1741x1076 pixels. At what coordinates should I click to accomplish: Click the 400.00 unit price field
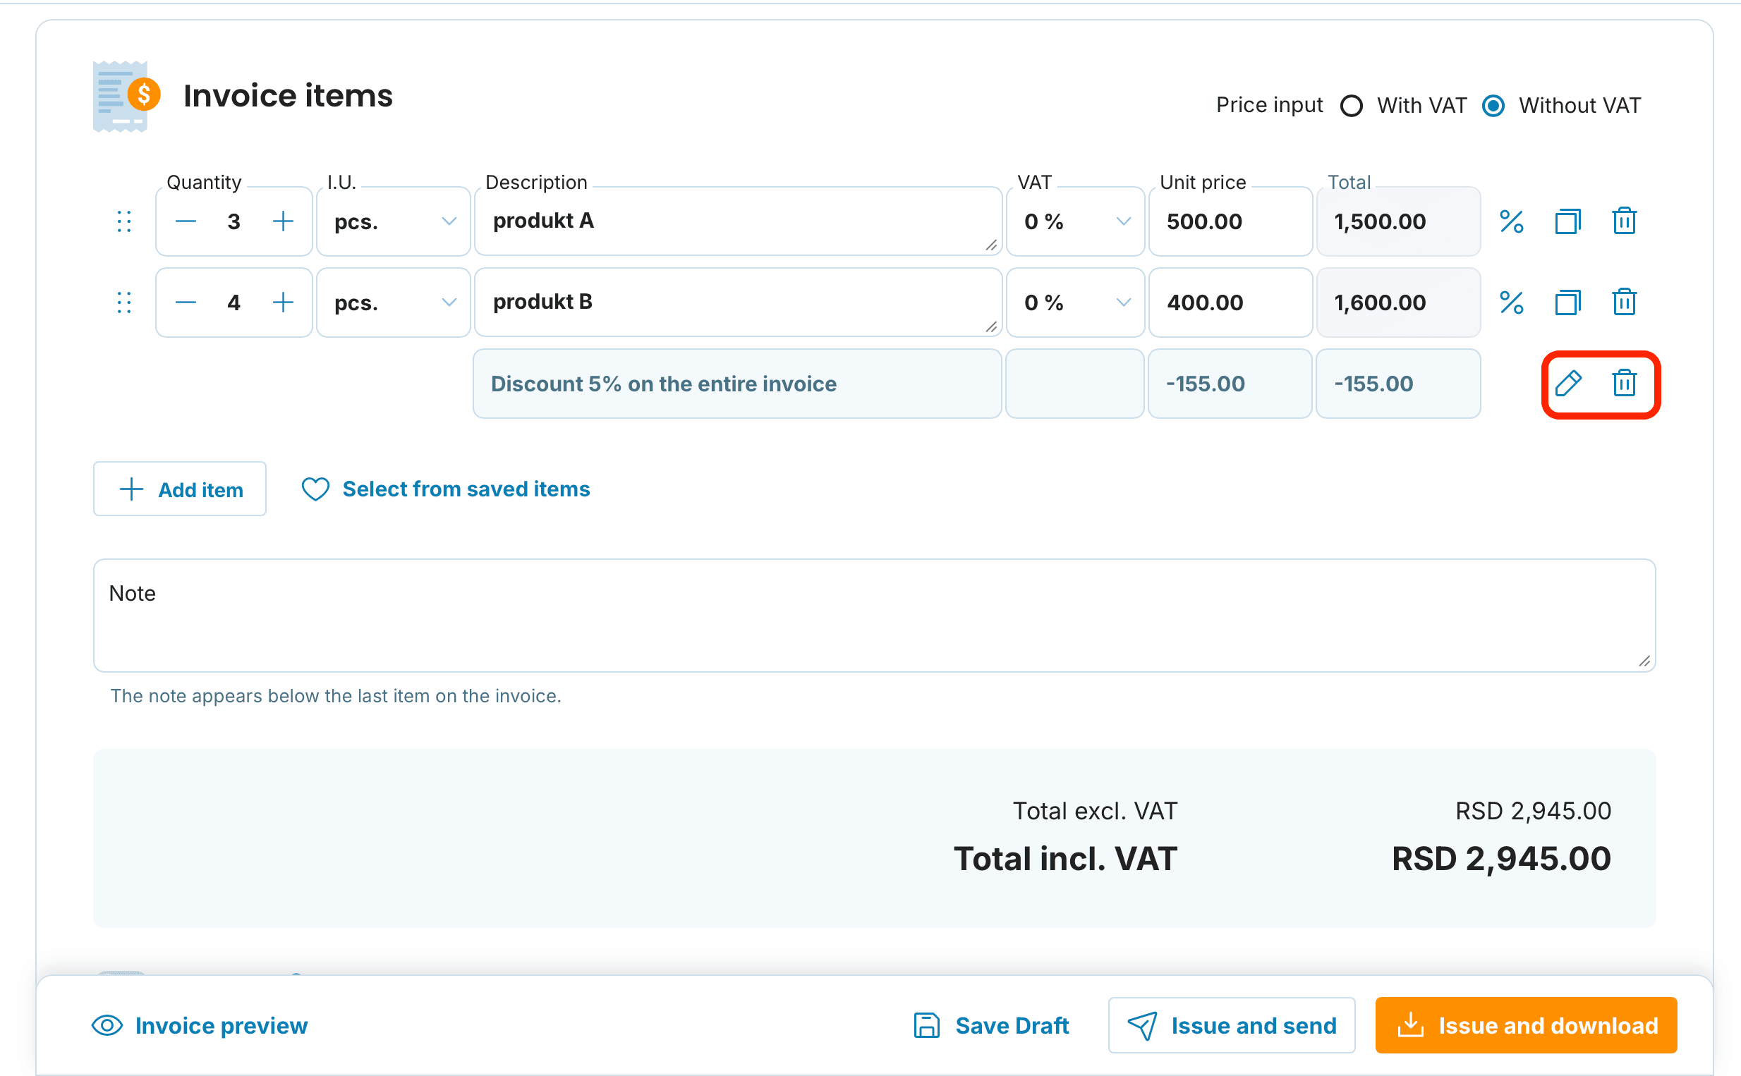1230,302
